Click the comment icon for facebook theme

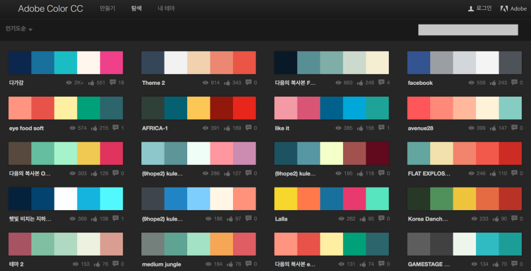(x=514, y=82)
